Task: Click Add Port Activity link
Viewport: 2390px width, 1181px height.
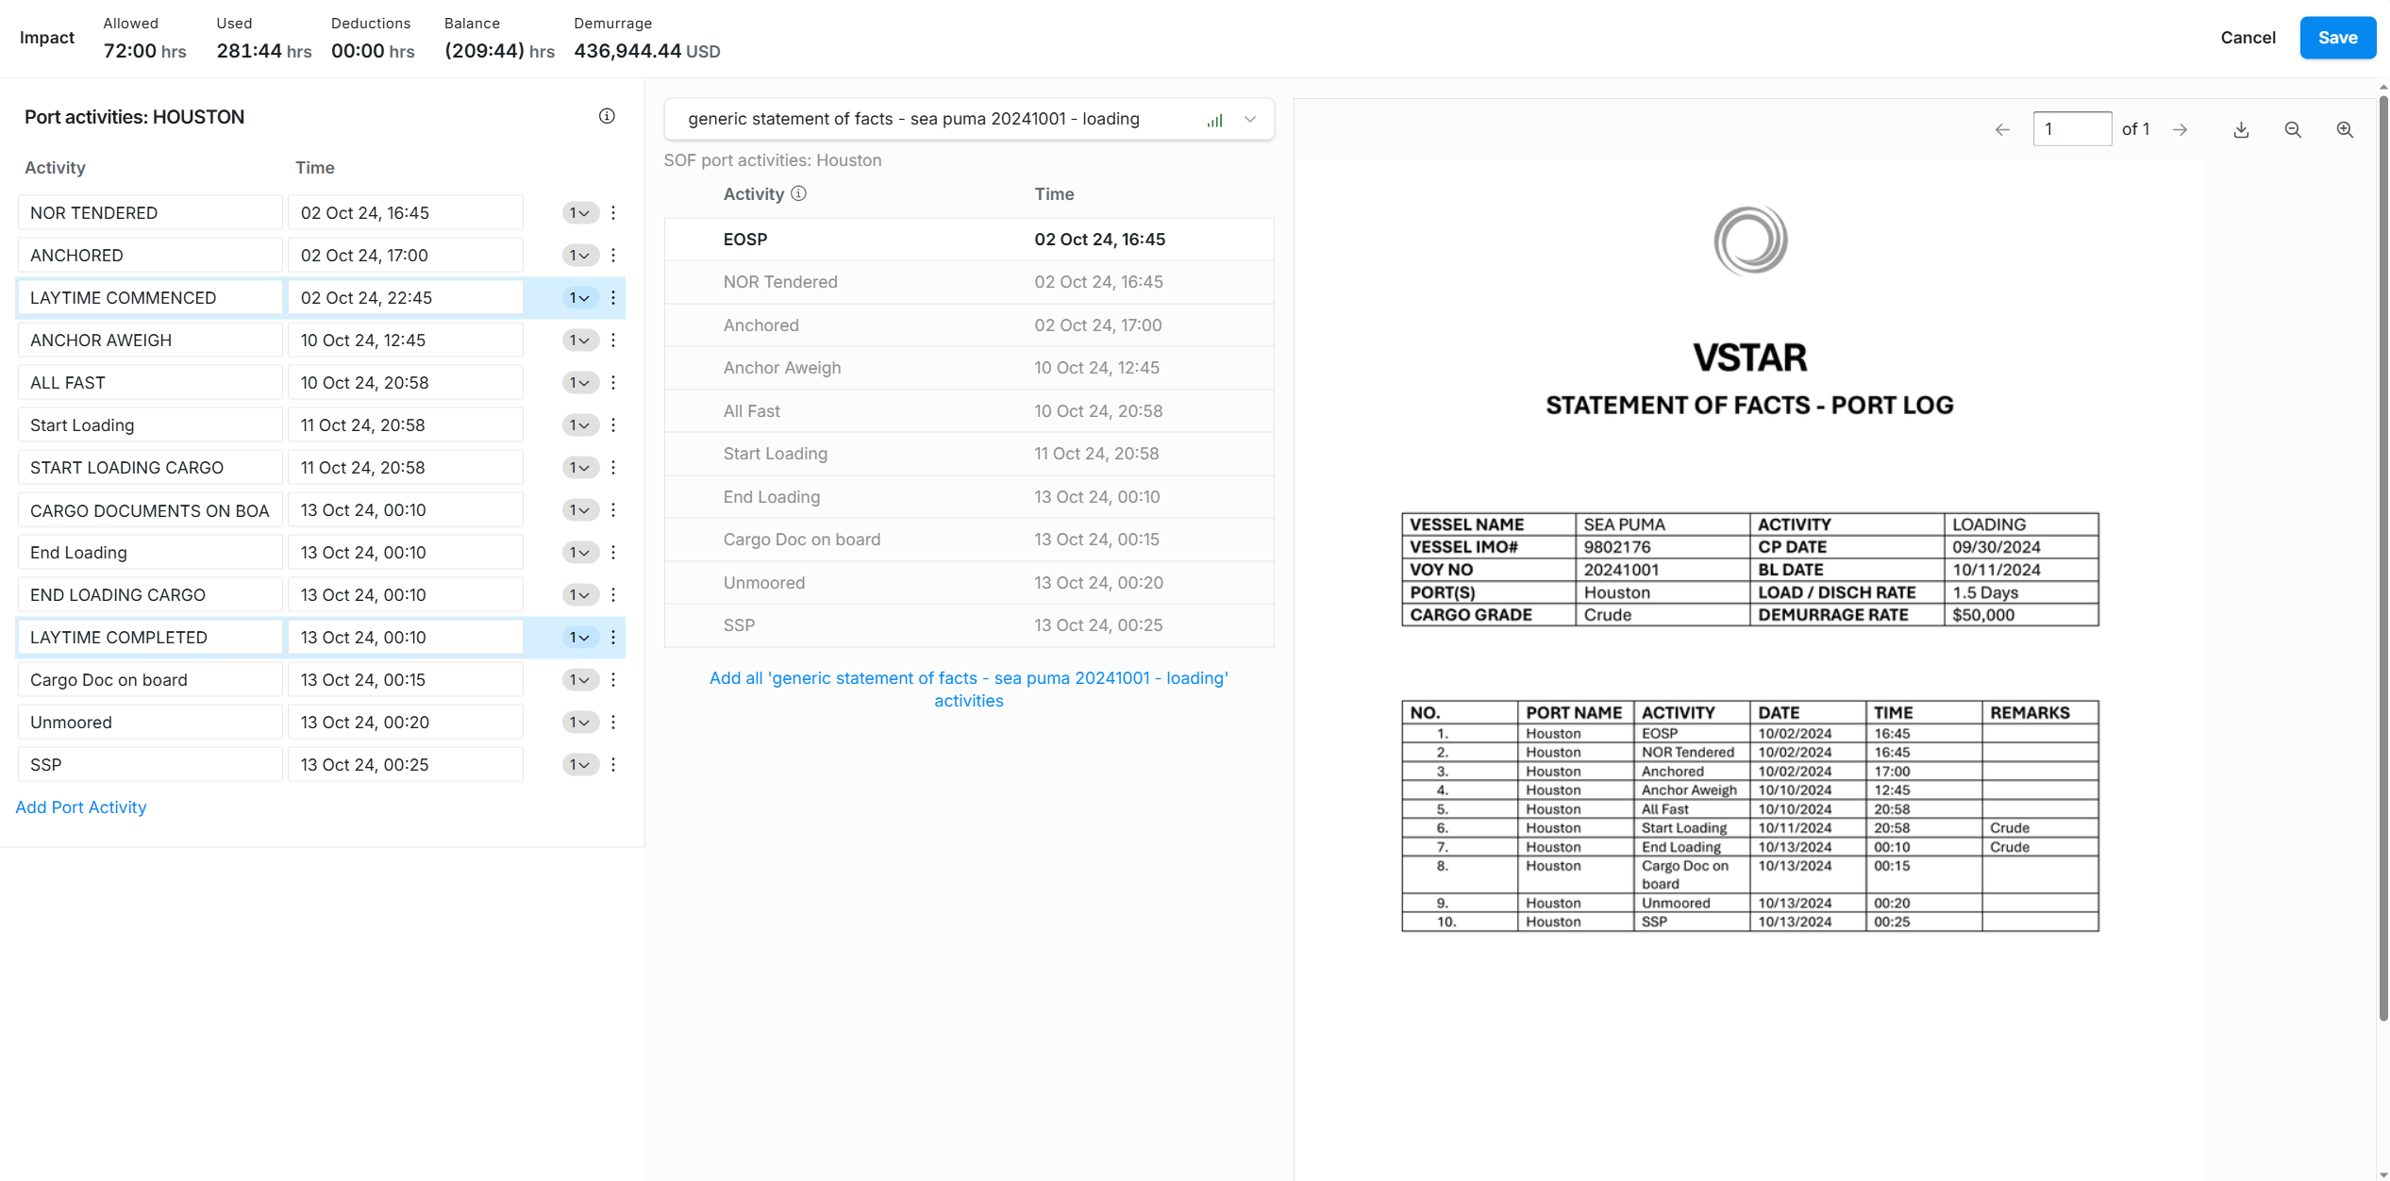Action: [81, 807]
